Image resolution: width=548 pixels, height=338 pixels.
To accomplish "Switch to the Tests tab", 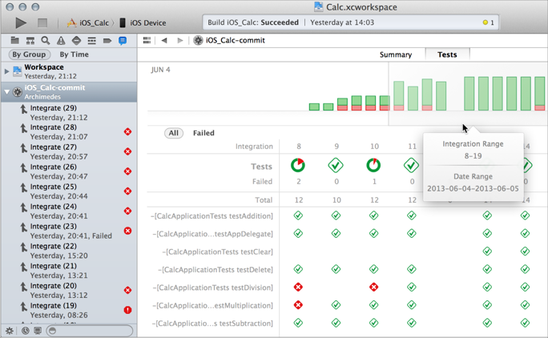I will point(447,54).
